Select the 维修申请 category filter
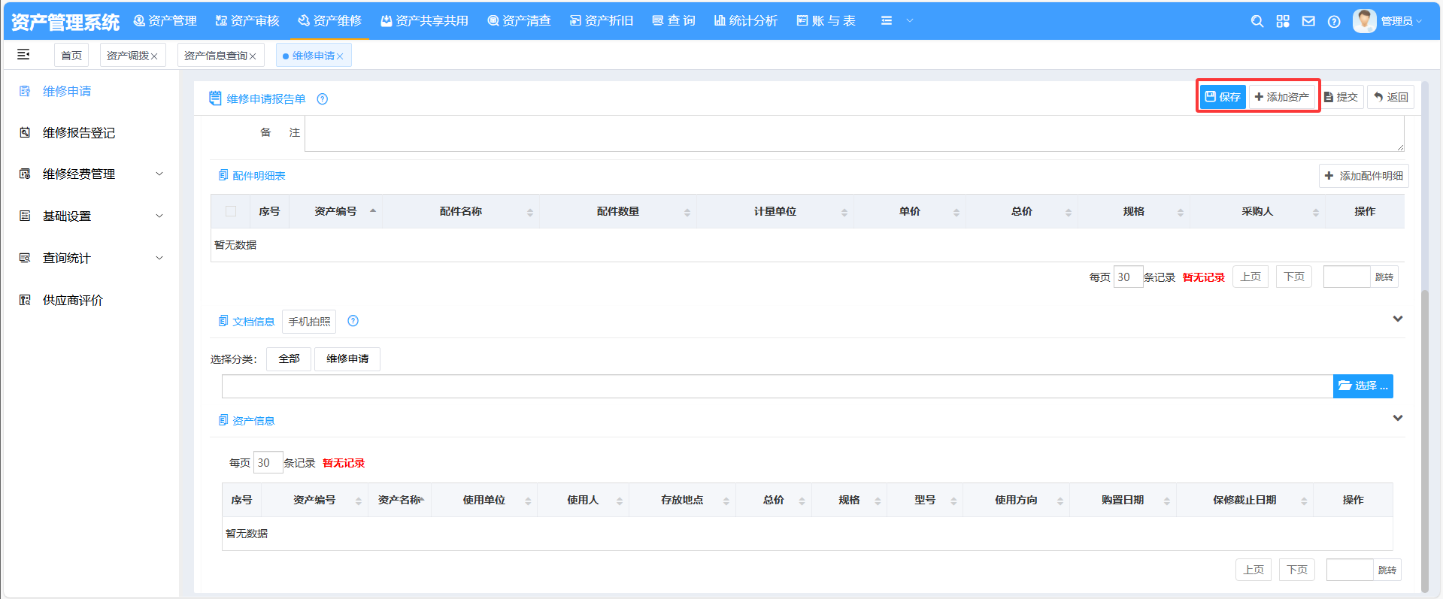The width and height of the screenshot is (1443, 599). pyautogui.click(x=347, y=359)
